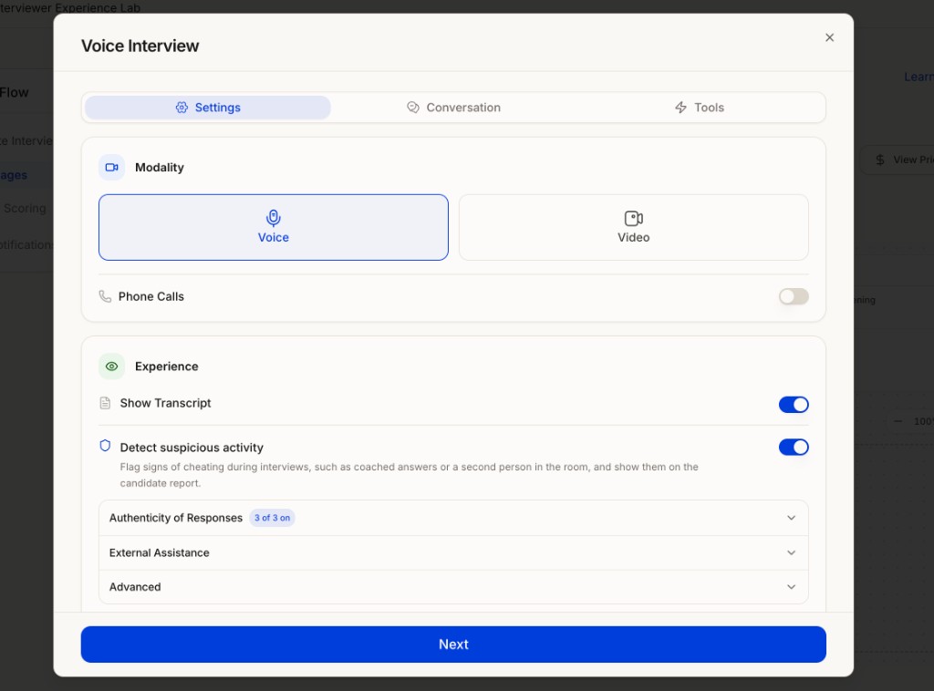The image size is (934, 691).
Task: Click the Learn link in background page
Action: pyautogui.click(x=918, y=77)
